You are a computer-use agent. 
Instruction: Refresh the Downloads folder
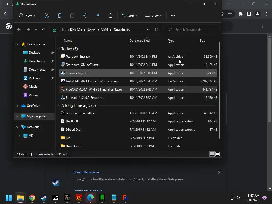click(157, 29)
